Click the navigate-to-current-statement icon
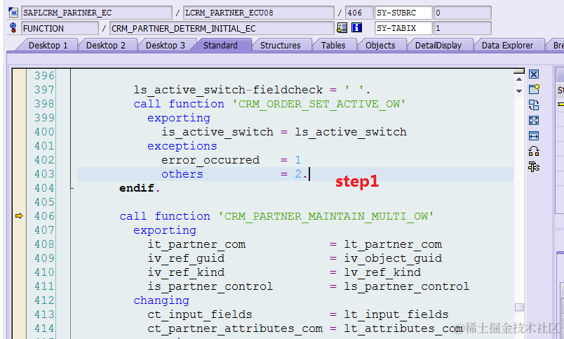564x339 pixels. (342, 27)
